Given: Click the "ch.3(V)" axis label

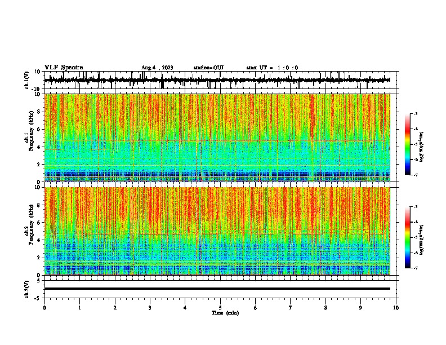Looking at the screenshot, I should 26,289.
